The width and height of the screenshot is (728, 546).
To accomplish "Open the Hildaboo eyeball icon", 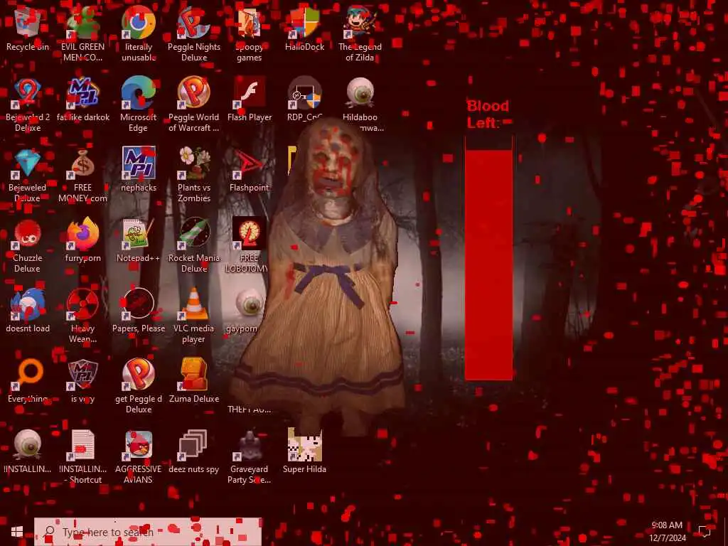I will pyautogui.click(x=360, y=93).
